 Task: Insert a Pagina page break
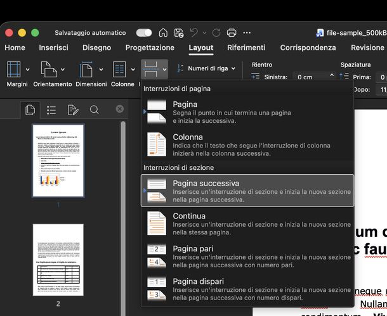247,112
